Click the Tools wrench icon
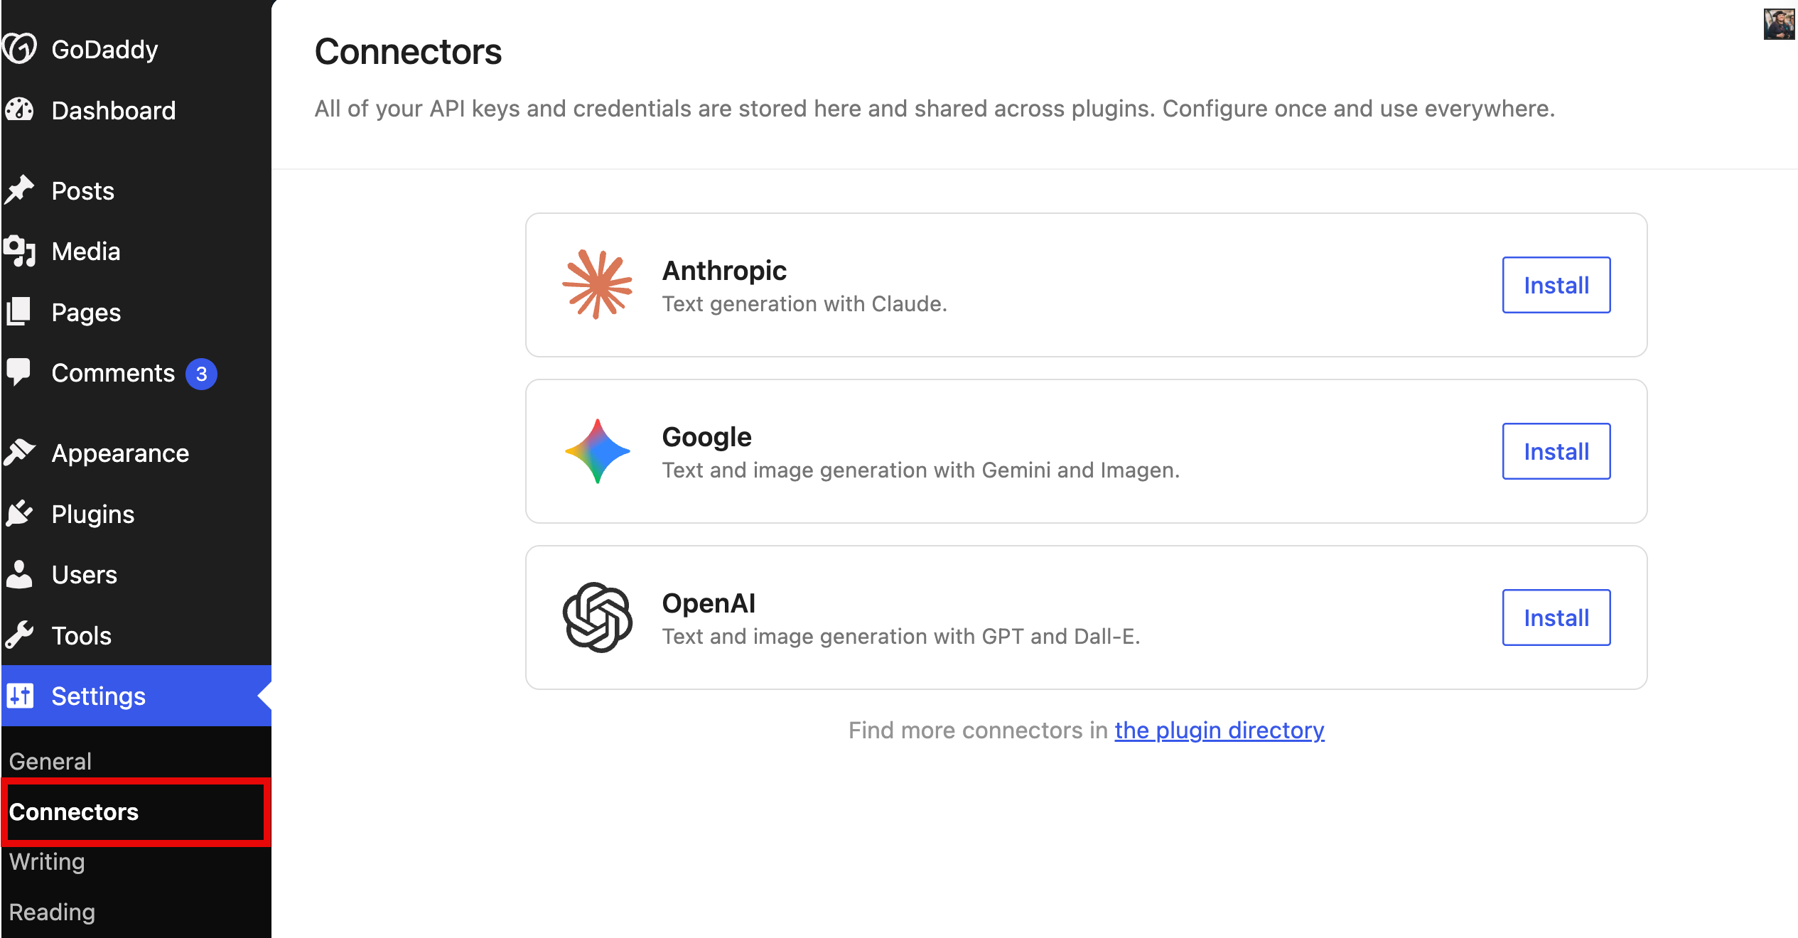 point(20,635)
